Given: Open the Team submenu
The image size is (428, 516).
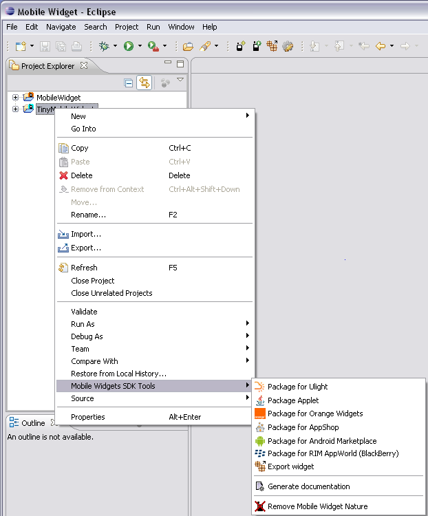Looking at the screenshot, I should click(155, 349).
